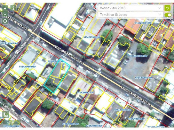Toggle the Temático & Lotes layer switch
Viewport: 174px width, 130px height.
(168, 15)
